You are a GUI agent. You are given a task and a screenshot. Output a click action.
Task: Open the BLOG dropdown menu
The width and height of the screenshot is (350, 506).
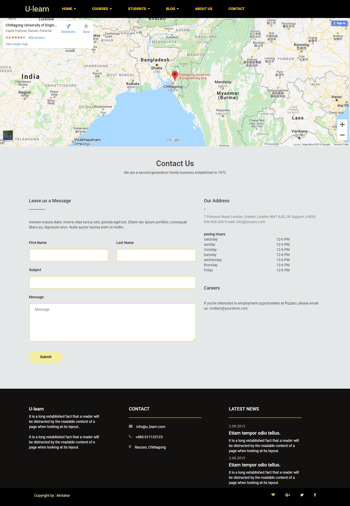click(172, 9)
